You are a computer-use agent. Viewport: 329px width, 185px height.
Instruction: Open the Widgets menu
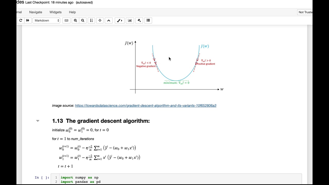point(56,12)
